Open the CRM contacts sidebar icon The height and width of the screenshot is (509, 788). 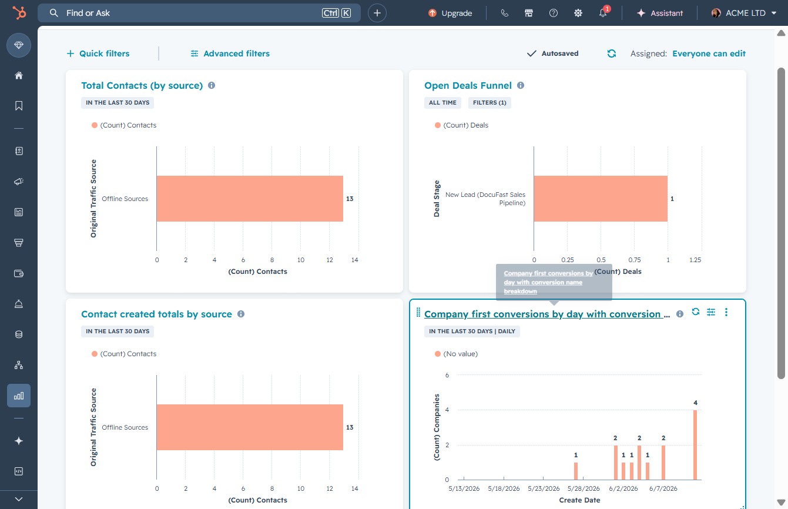(x=19, y=151)
